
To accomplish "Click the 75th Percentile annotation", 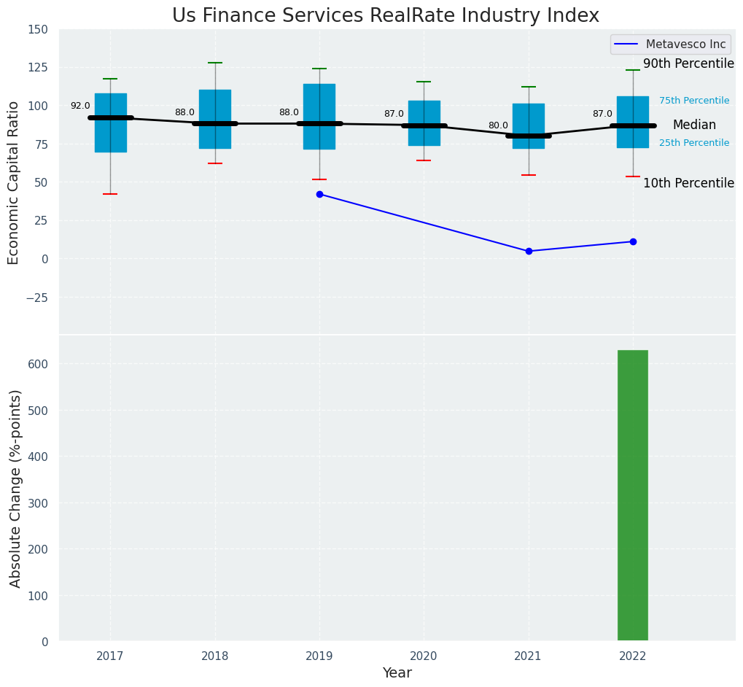I will click(693, 101).
